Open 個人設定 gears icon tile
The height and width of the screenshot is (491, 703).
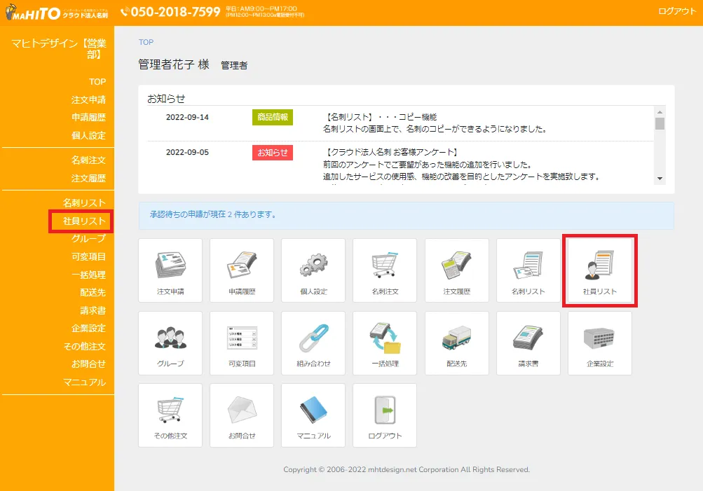(x=313, y=270)
